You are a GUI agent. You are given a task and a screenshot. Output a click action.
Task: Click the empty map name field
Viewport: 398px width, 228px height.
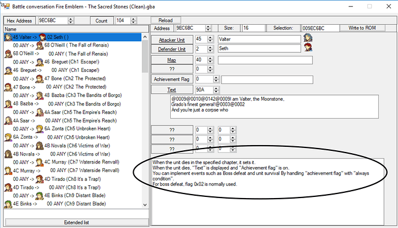click(265, 60)
